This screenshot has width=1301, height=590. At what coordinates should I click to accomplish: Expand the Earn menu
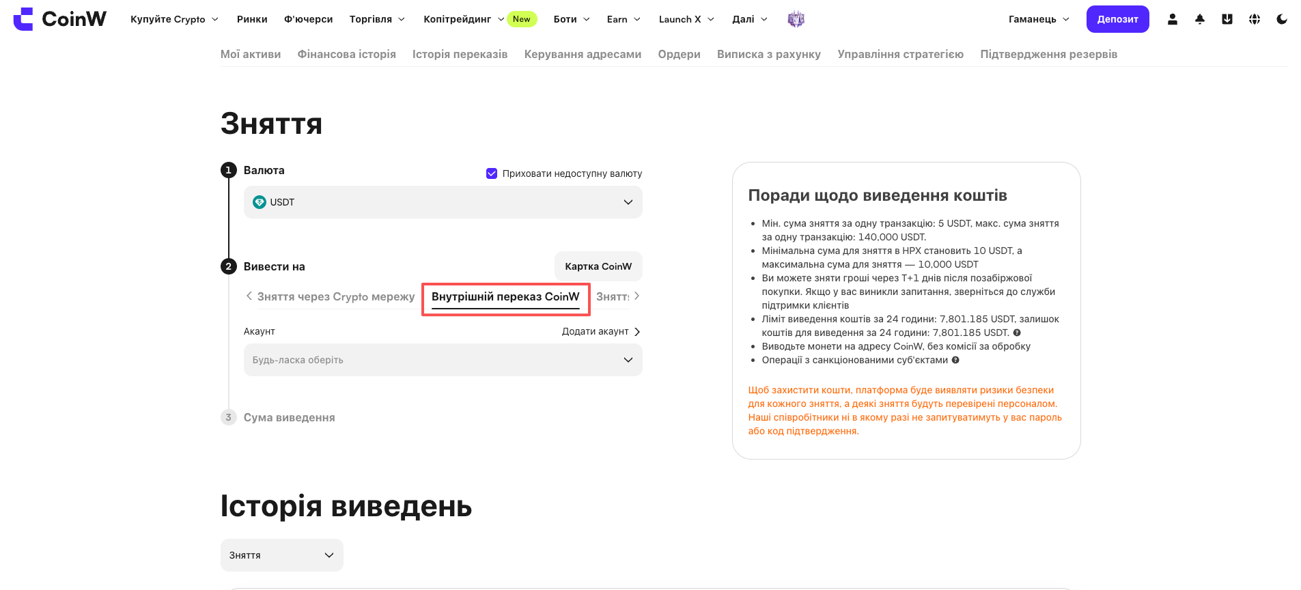(x=624, y=19)
